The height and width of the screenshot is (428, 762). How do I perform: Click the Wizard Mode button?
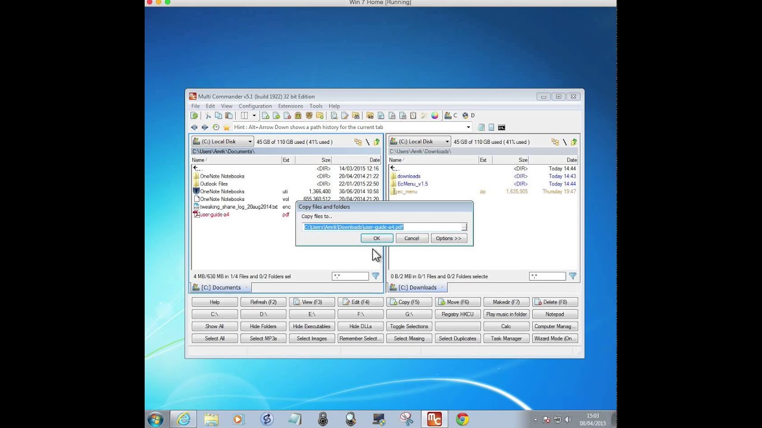(x=555, y=339)
